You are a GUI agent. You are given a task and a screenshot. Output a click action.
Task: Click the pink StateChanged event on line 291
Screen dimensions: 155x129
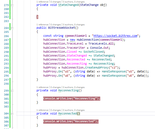77,56
